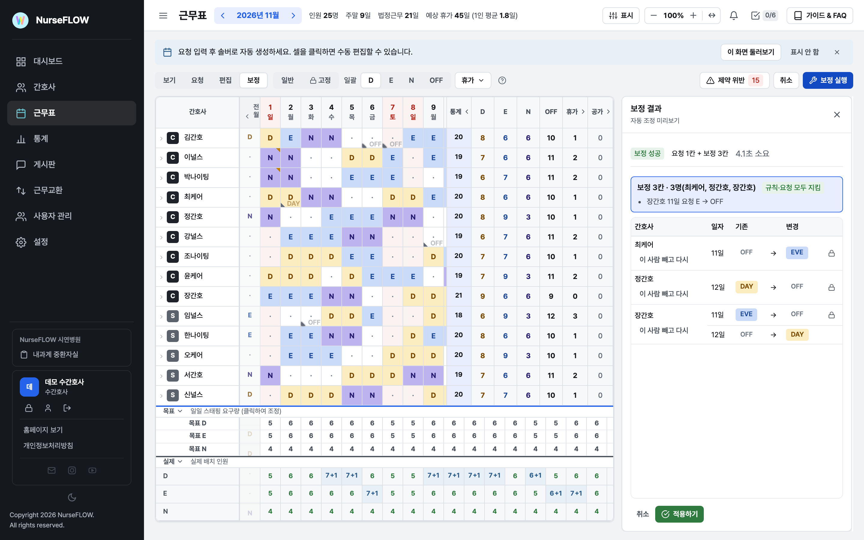Open 가이드 & FAQ

[820, 15]
